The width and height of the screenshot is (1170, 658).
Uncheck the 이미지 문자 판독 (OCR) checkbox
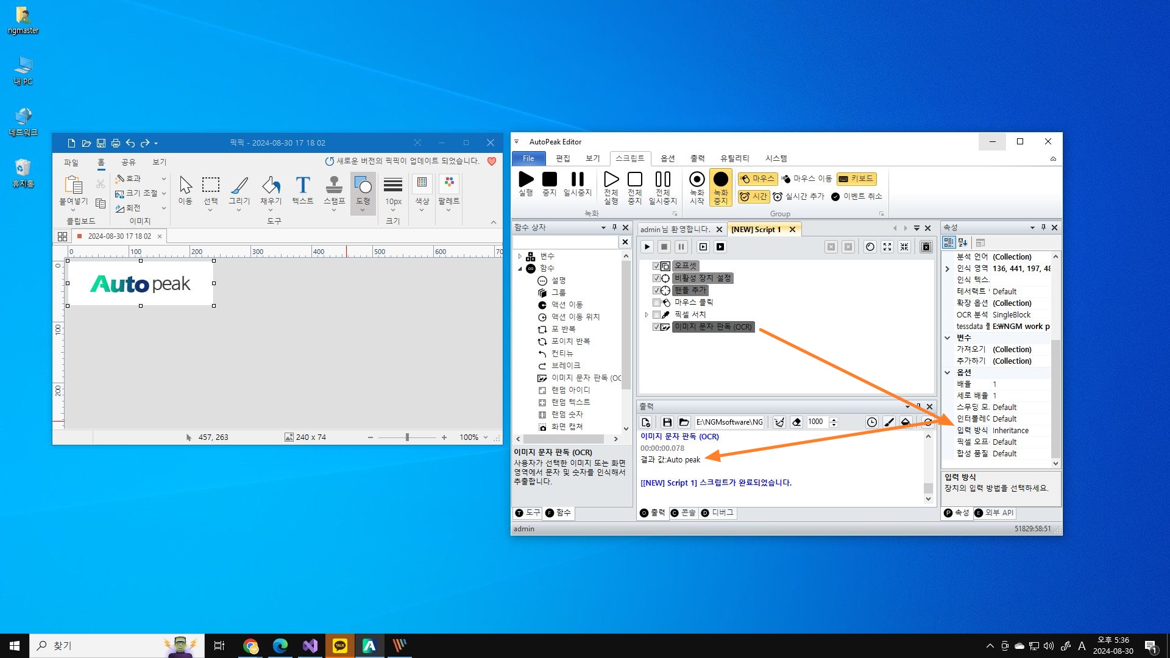pos(656,327)
